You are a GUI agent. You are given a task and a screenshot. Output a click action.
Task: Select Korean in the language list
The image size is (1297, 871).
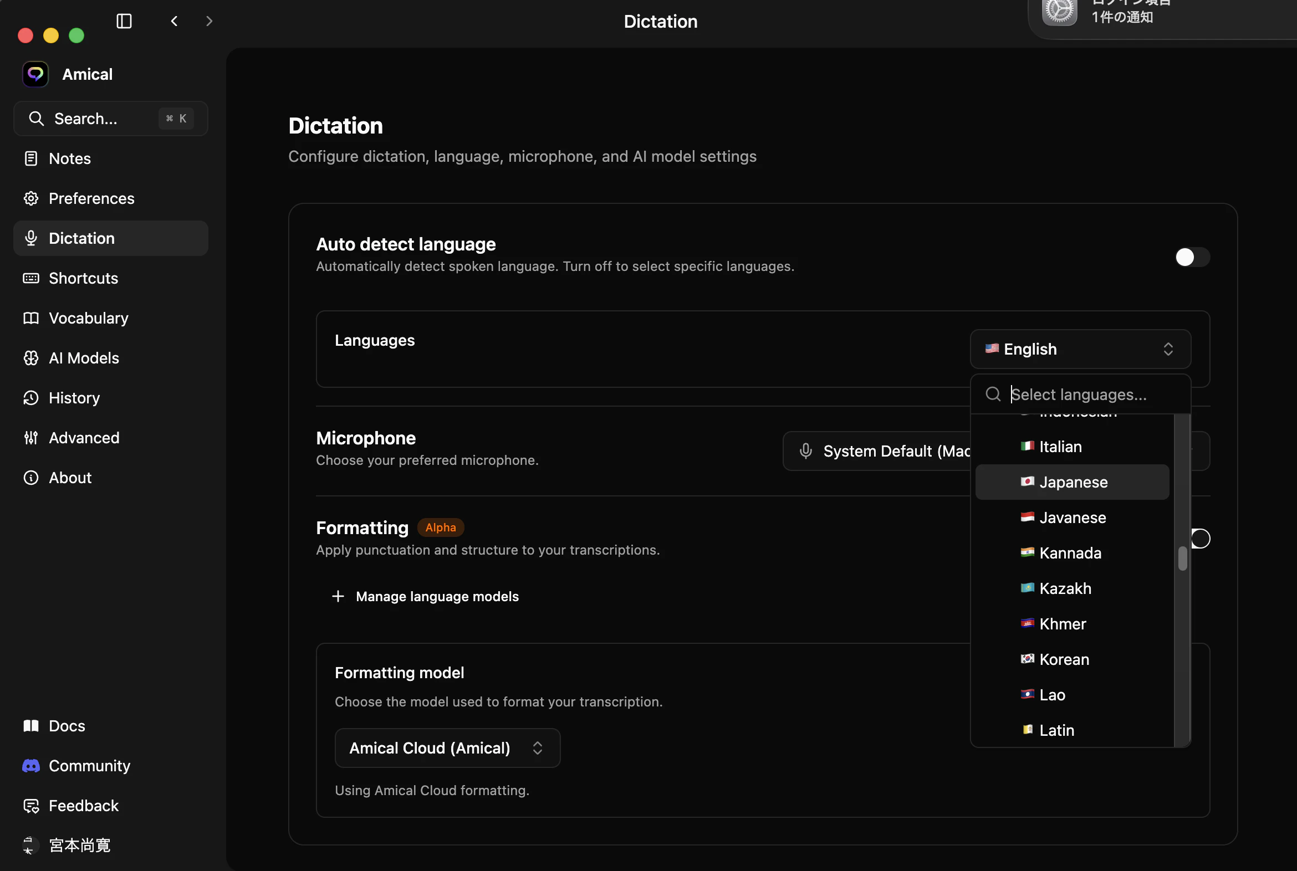click(x=1072, y=659)
